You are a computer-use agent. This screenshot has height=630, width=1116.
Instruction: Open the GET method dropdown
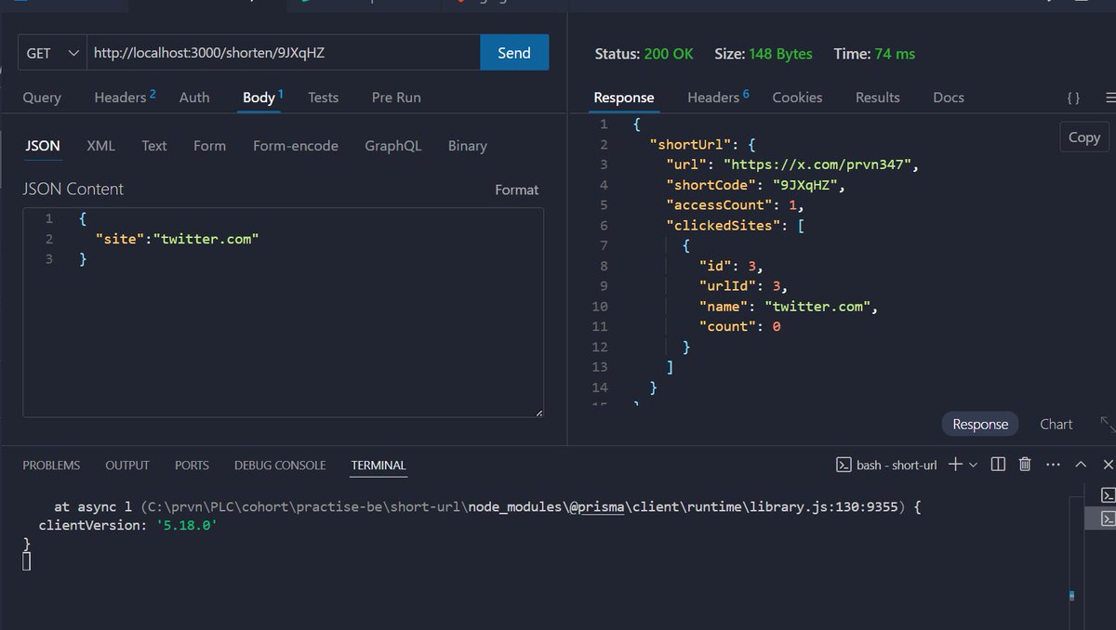click(x=52, y=53)
